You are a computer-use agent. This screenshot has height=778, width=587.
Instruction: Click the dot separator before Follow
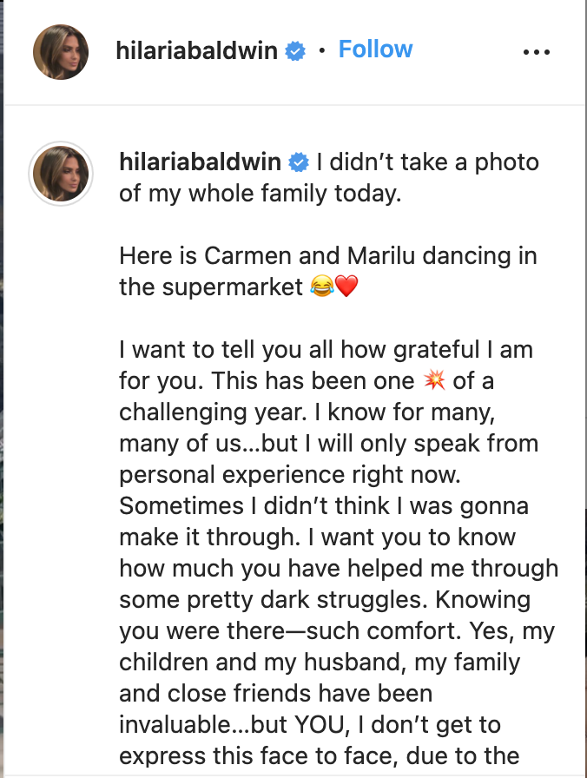(322, 51)
